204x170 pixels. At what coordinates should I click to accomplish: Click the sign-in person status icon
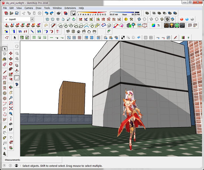coord(16,165)
